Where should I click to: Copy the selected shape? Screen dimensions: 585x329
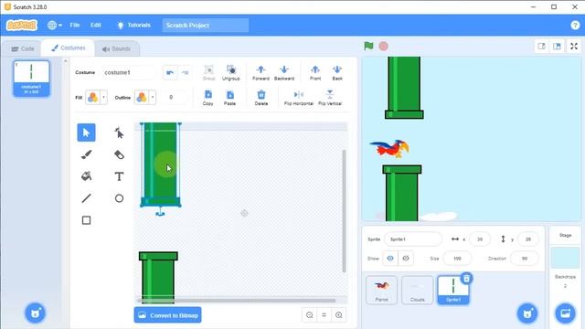point(208,98)
